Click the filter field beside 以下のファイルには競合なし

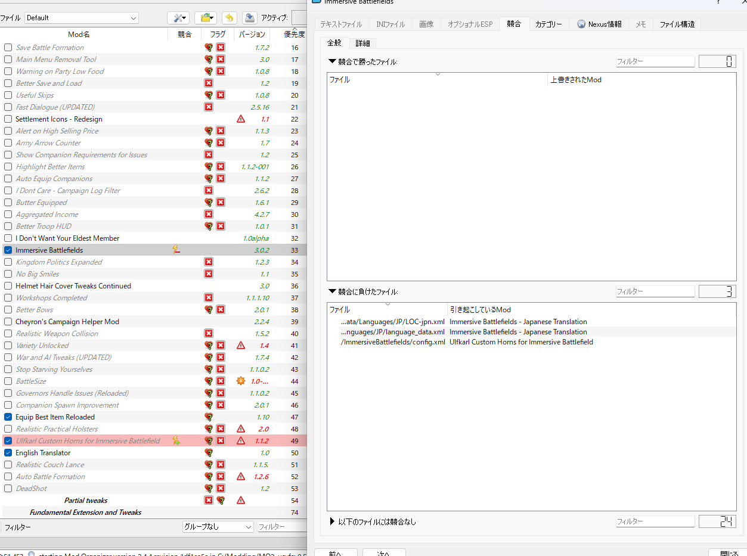[655, 521]
